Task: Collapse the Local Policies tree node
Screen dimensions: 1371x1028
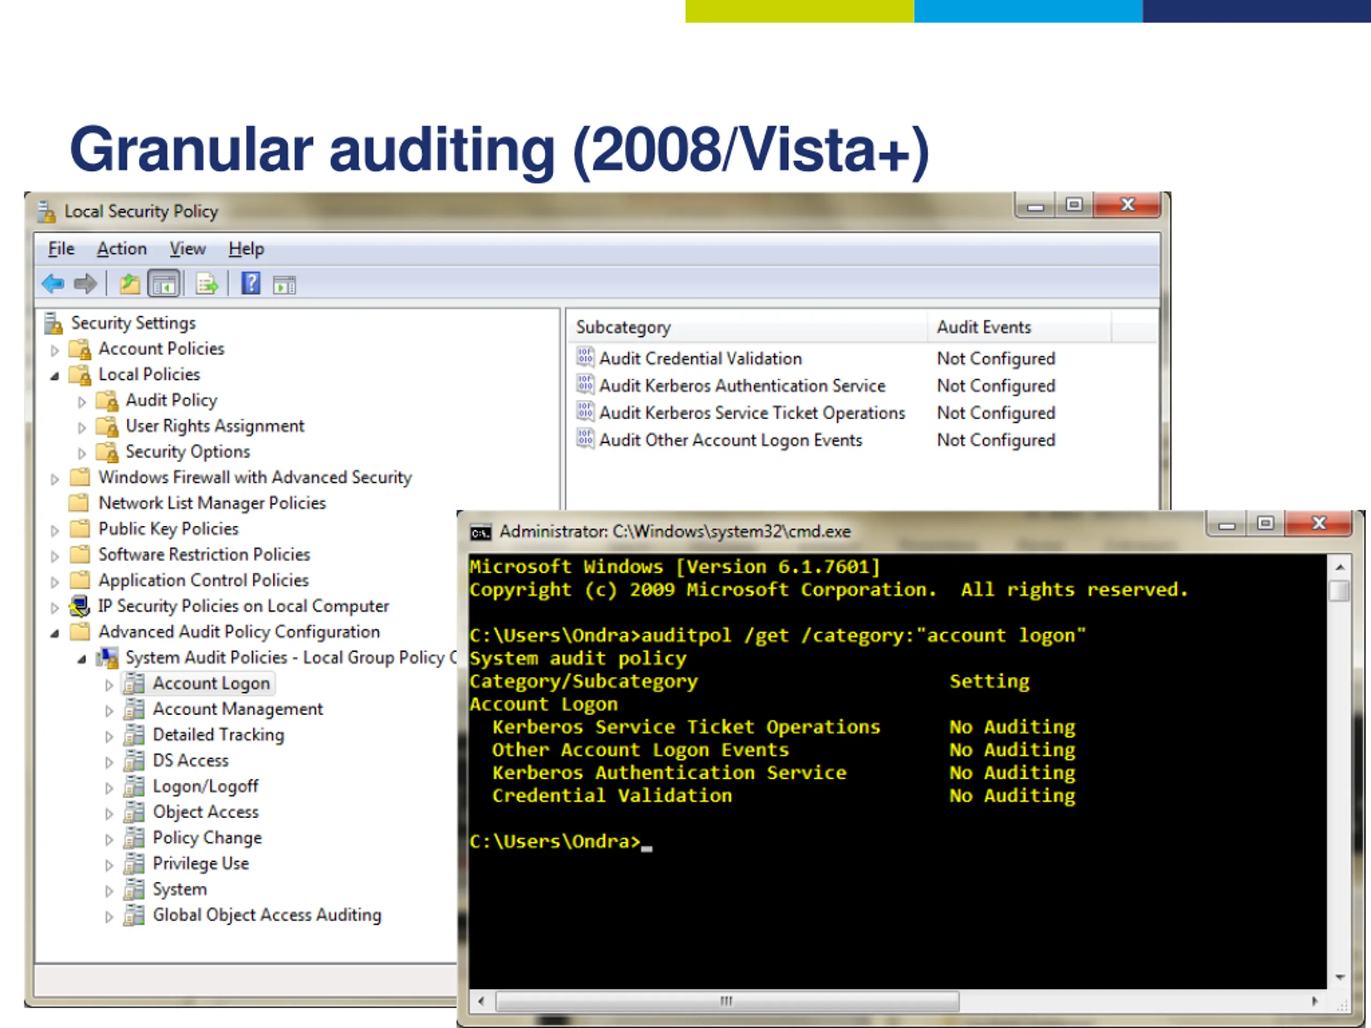Action: tap(55, 375)
